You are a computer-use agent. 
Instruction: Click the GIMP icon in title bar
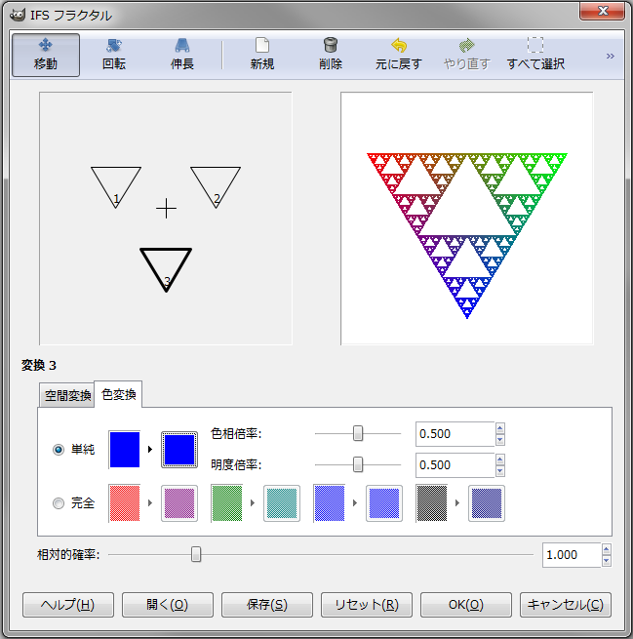click(18, 15)
